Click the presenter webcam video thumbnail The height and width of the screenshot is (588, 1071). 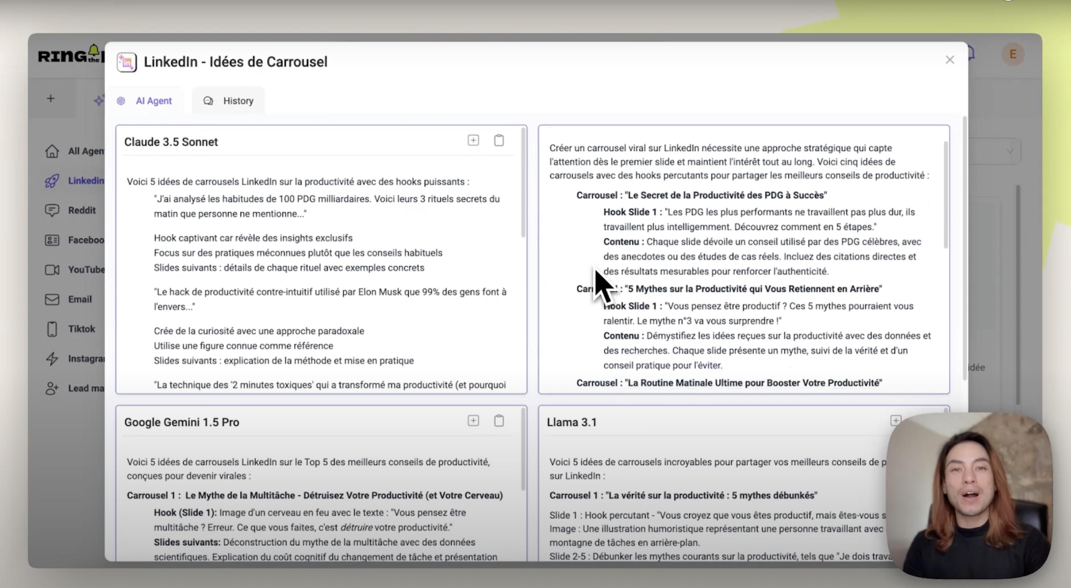969,495
